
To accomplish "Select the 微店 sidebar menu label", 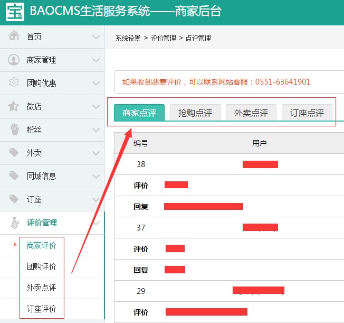I will pyautogui.click(x=34, y=107).
